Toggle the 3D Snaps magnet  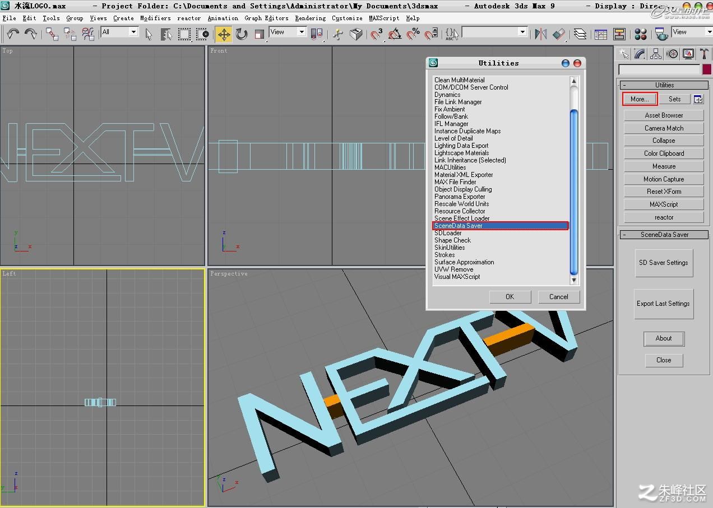tap(377, 34)
